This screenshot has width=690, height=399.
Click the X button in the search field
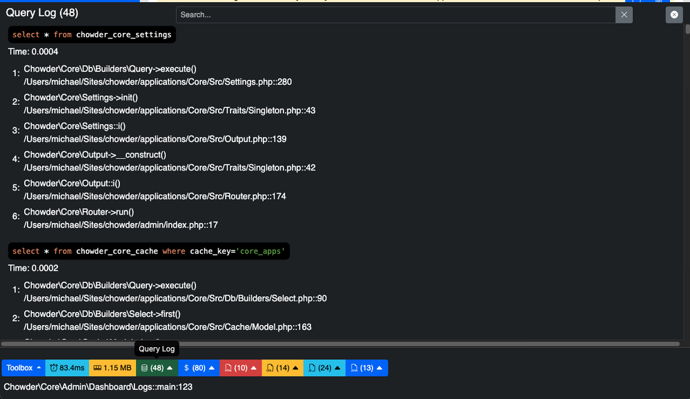(624, 14)
